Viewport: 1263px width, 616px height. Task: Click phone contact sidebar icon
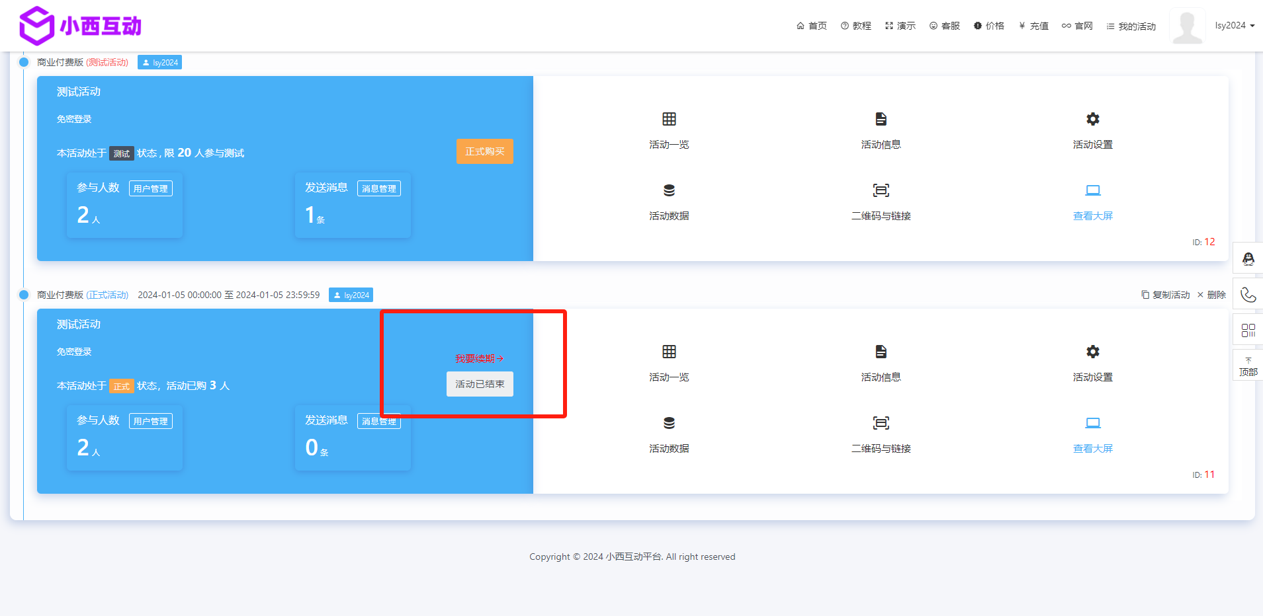(1248, 294)
